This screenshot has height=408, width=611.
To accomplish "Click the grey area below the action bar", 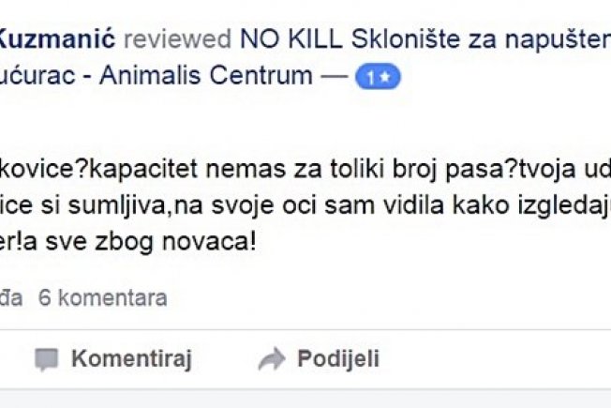I will tap(305, 399).
